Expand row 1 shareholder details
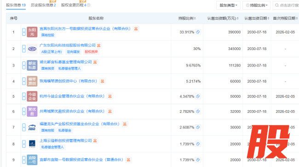Viewport: 299px width, 167px height. (24, 32)
